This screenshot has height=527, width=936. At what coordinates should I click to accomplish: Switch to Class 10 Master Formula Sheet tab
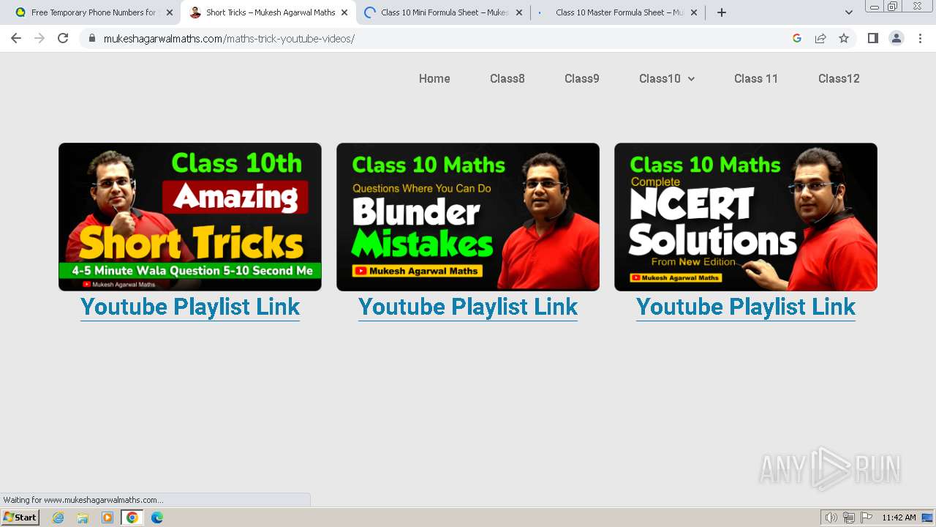(618, 12)
